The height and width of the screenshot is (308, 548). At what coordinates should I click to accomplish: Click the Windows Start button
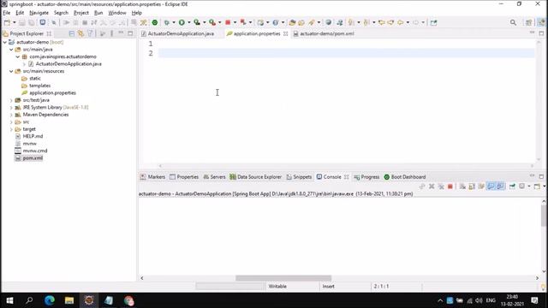[x=9, y=300]
